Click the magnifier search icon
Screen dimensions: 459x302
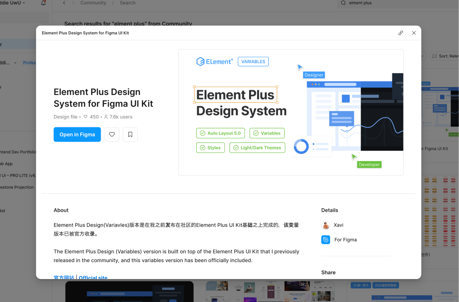point(343,3)
